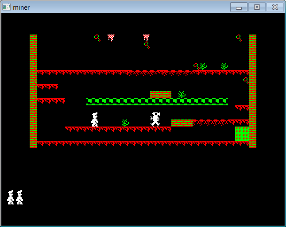Minimize the miner window
The width and height of the screenshot is (286, 227).
coord(239,7)
